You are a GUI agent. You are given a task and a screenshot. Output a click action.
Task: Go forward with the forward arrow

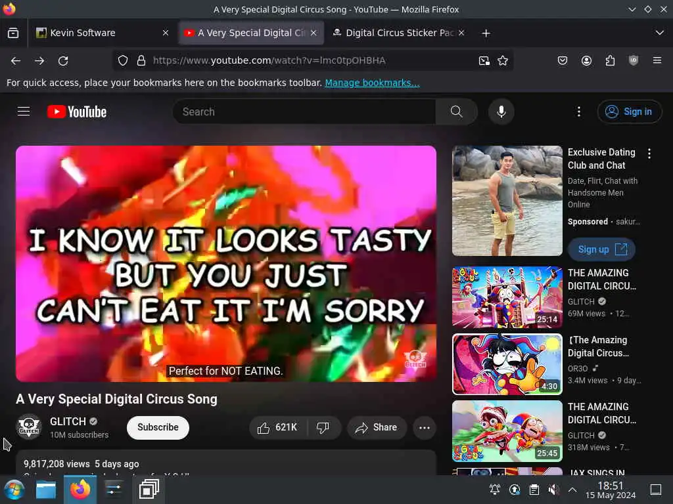[39, 61]
